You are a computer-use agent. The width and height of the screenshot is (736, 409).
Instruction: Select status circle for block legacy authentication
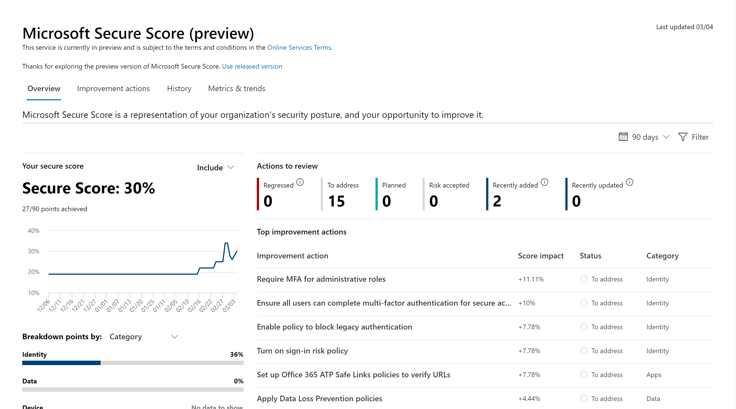coord(584,327)
